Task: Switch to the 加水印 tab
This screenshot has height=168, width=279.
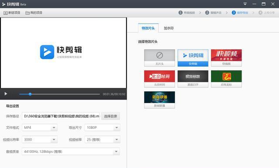Action: 169,28
